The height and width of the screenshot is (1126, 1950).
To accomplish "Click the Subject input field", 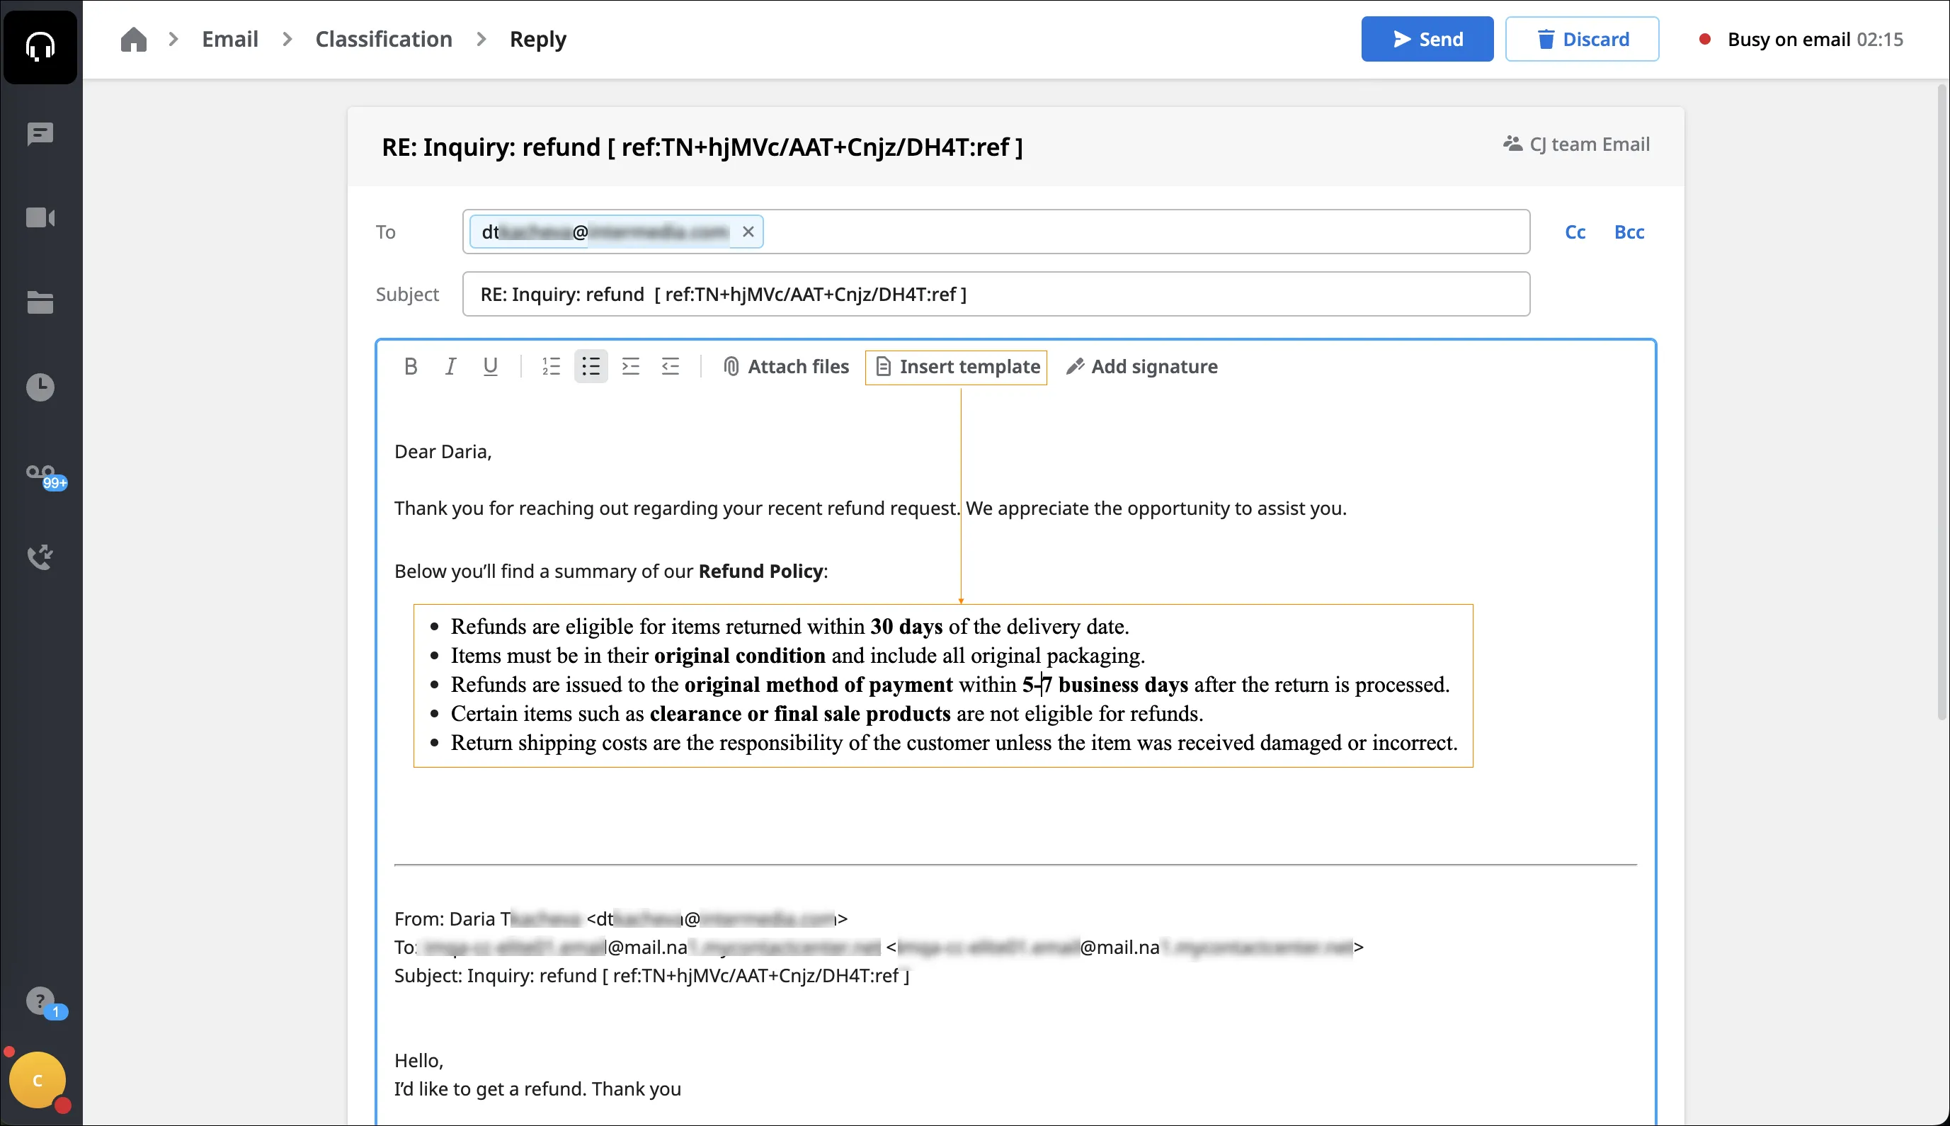I will click(996, 294).
